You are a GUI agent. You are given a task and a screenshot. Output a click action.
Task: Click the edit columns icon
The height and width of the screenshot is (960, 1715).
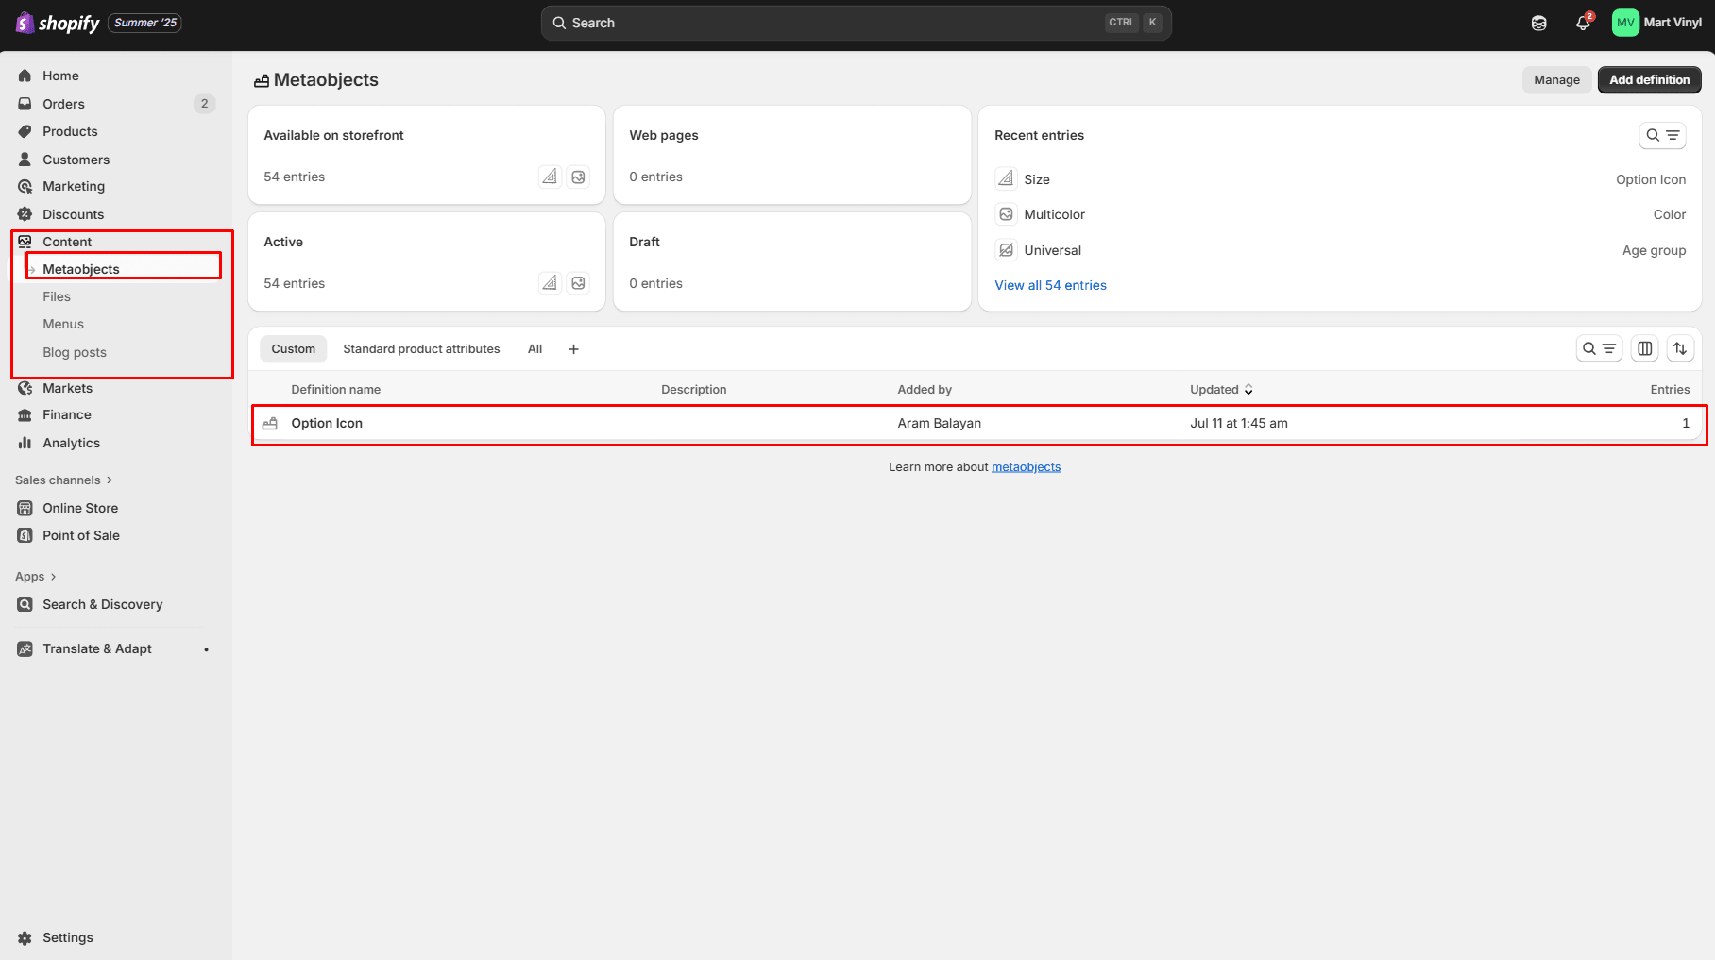1644,348
